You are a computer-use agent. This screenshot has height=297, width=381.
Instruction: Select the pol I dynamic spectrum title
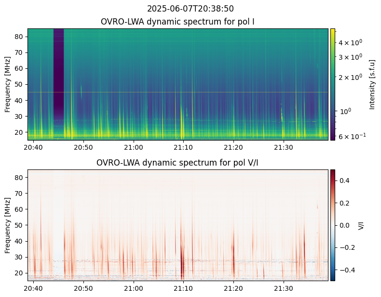tap(178, 22)
